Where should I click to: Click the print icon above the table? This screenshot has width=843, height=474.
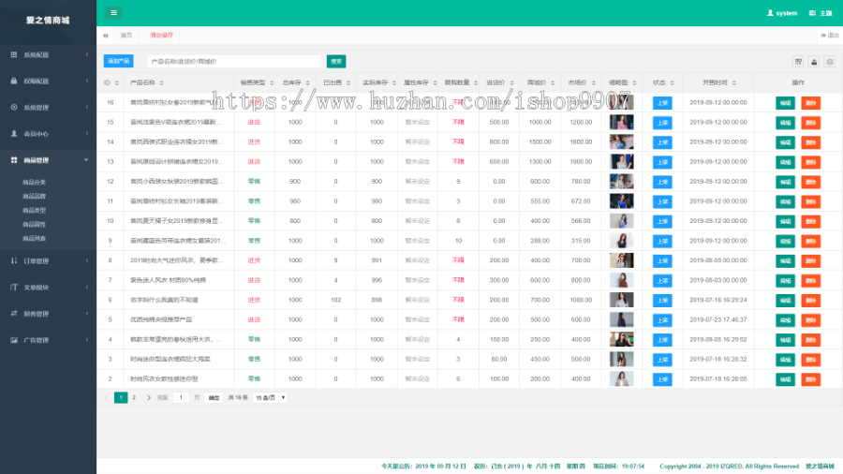(829, 61)
